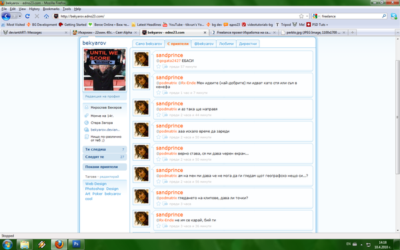Open the Windows Start orb
Screen dimensions: 400x250
[7, 245]
